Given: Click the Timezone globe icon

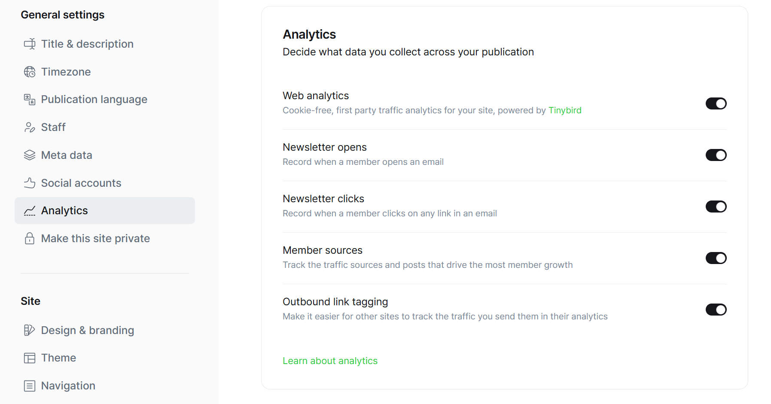Looking at the screenshot, I should (x=30, y=72).
